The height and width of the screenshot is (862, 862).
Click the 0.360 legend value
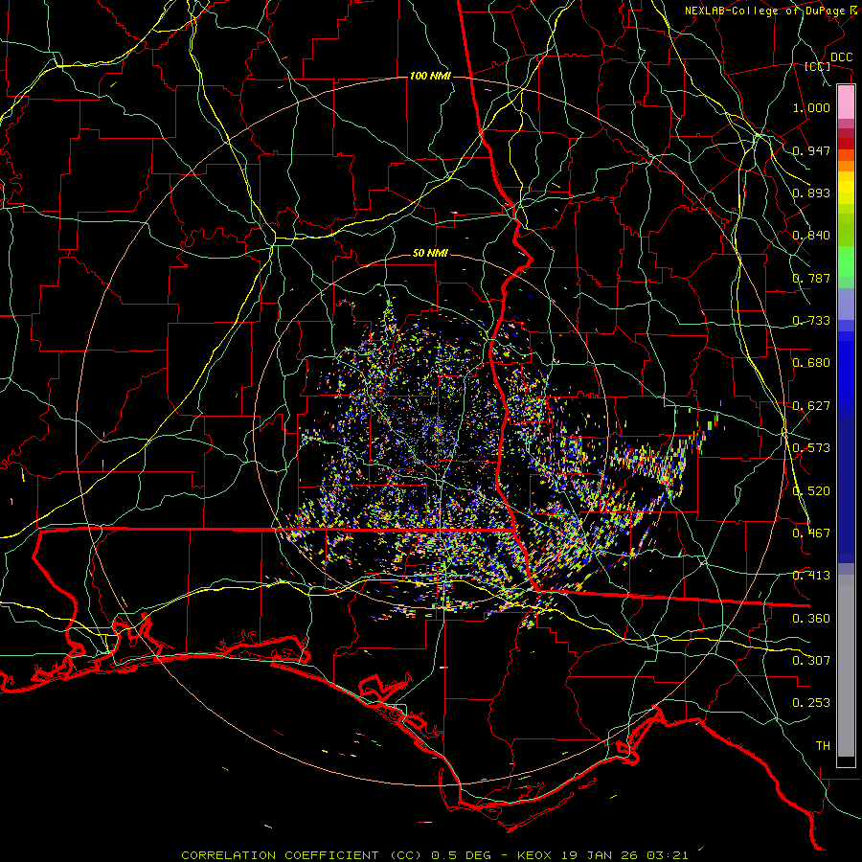pyautogui.click(x=811, y=619)
